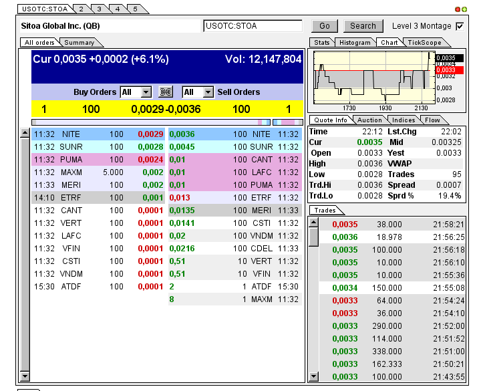
Task: Click order book scrollbar down arrow
Action: coord(25,376)
